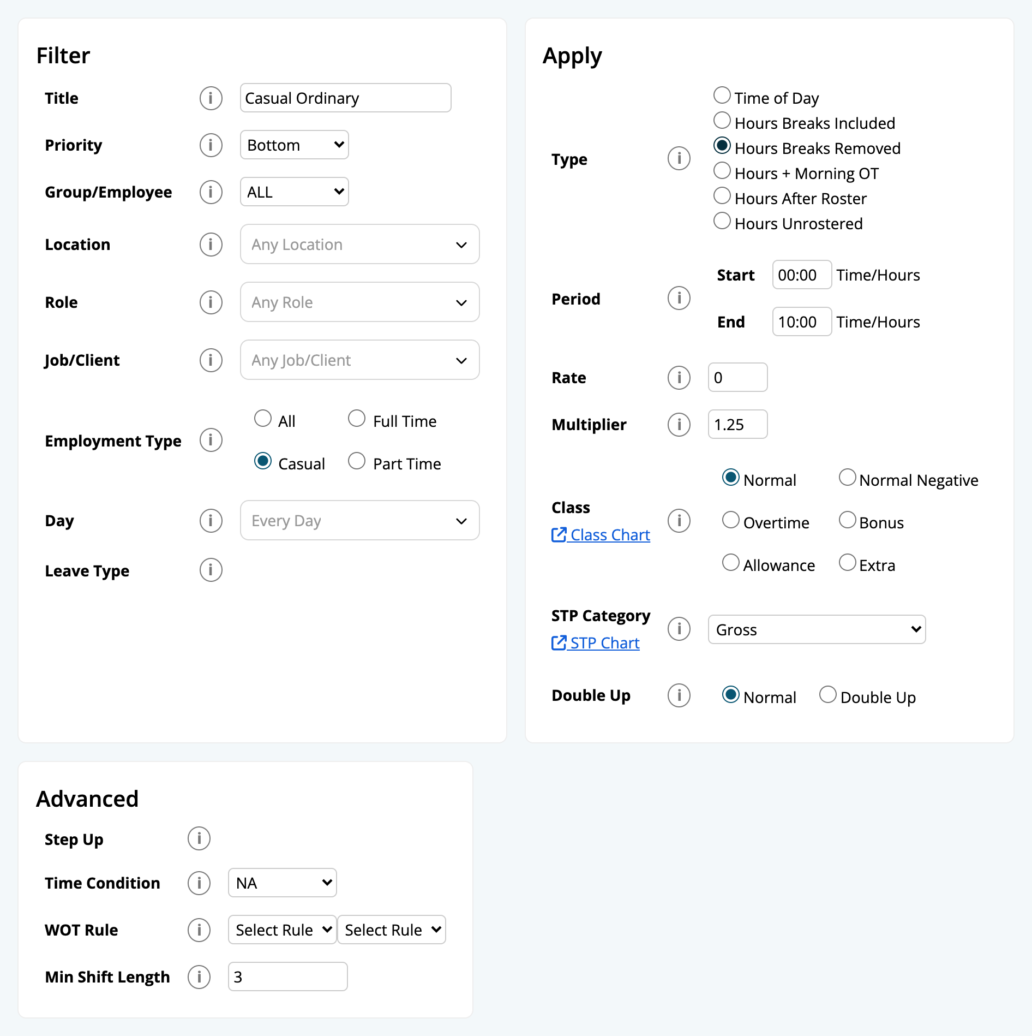Select the Allowance class option
This screenshot has width=1032, height=1036.
731,563
